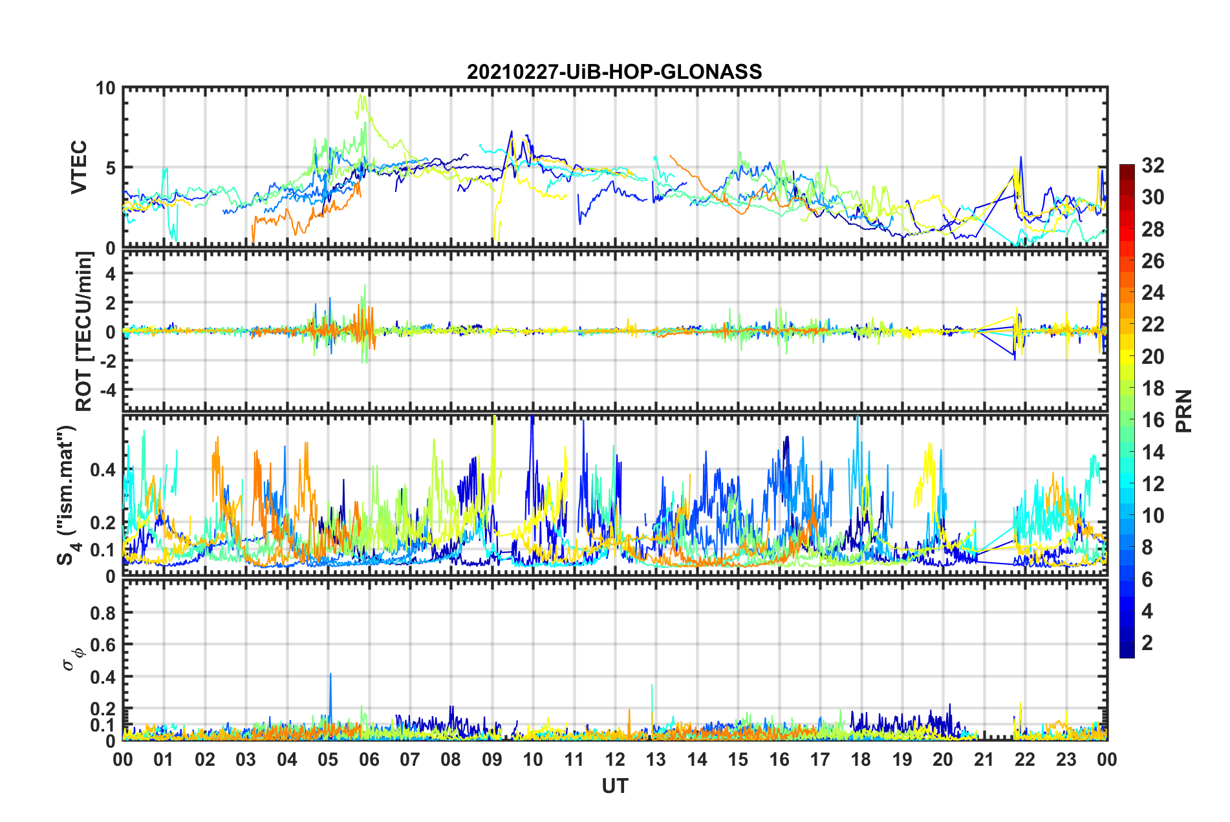Click the VTEC y-axis tick 10
Image resolution: width=1230 pixels, height=822 pixels.
click(x=105, y=88)
